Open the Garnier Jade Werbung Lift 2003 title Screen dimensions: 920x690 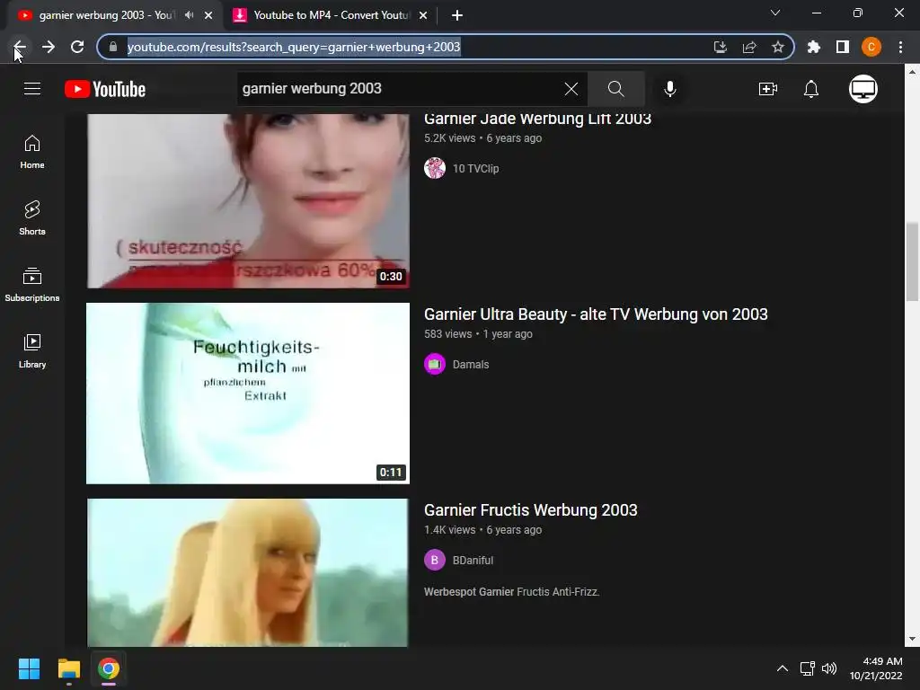pos(537,119)
